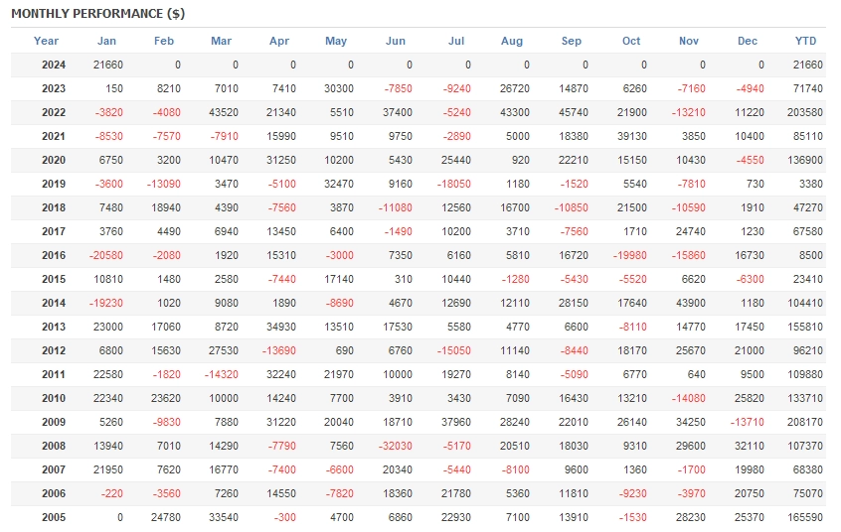Image resolution: width=841 pixels, height=532 pixels.
Task: Click the Year column header
Action: pyautogui.click(x=46, y=42)
